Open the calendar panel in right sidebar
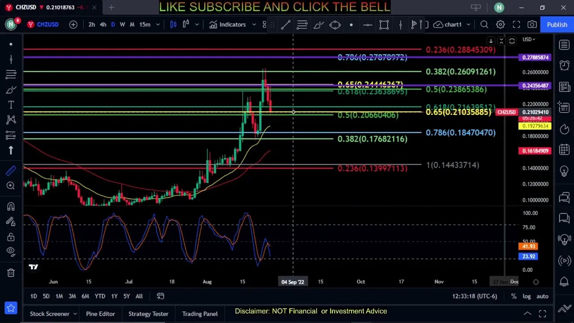This screenshot has width=574, height=323. click(564, 150)
